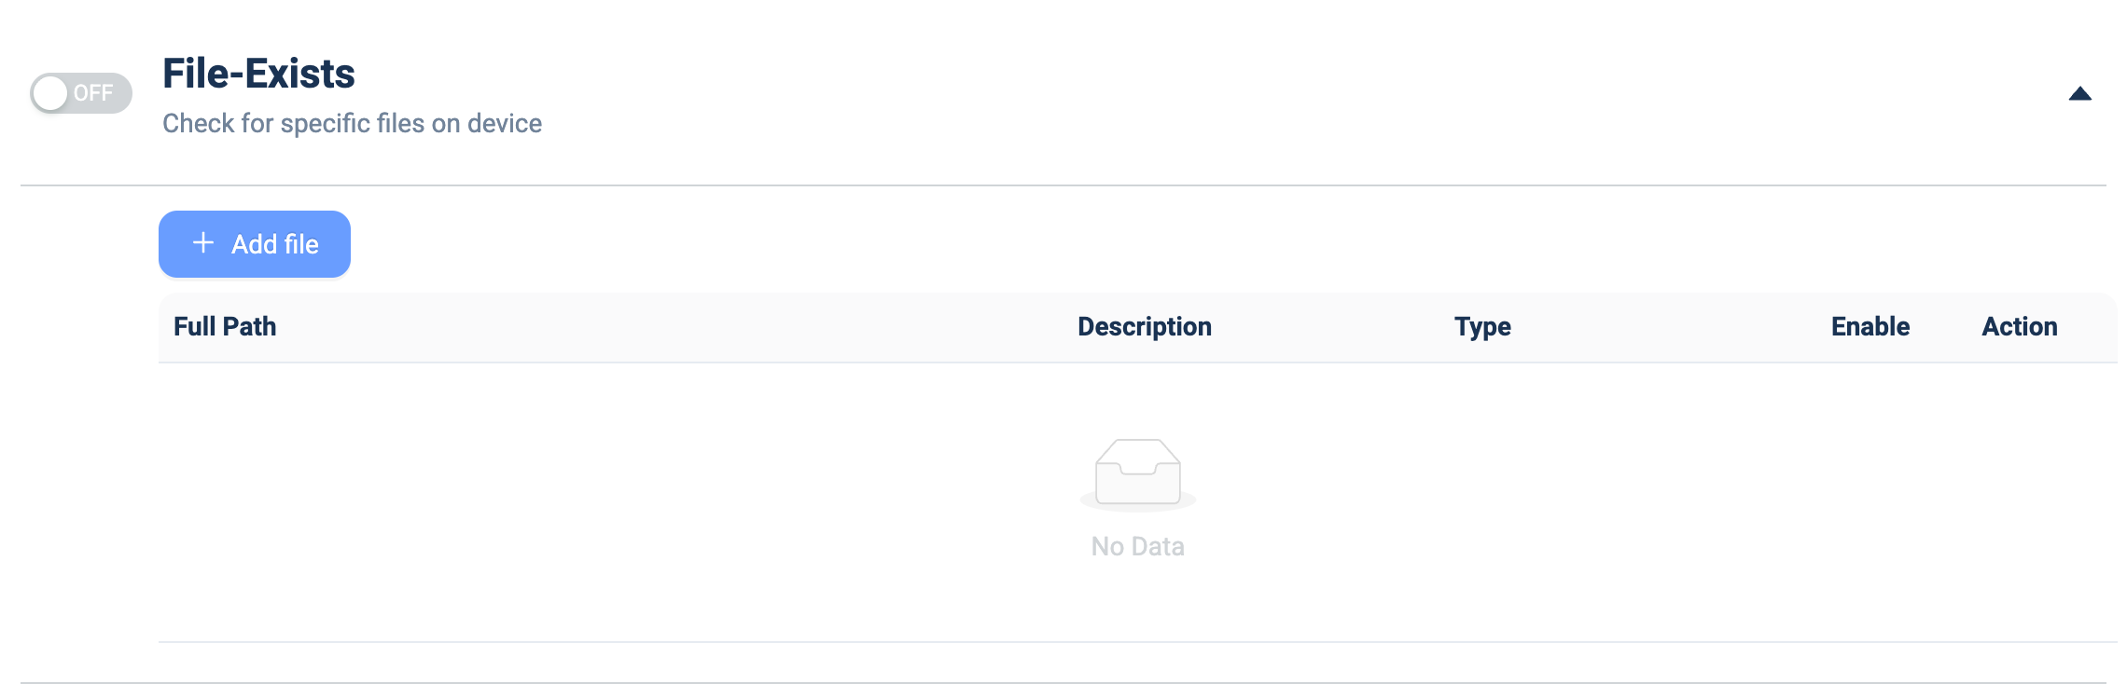Click the 'Add file' text label
2127x684 pixels.
coord(275,244)
